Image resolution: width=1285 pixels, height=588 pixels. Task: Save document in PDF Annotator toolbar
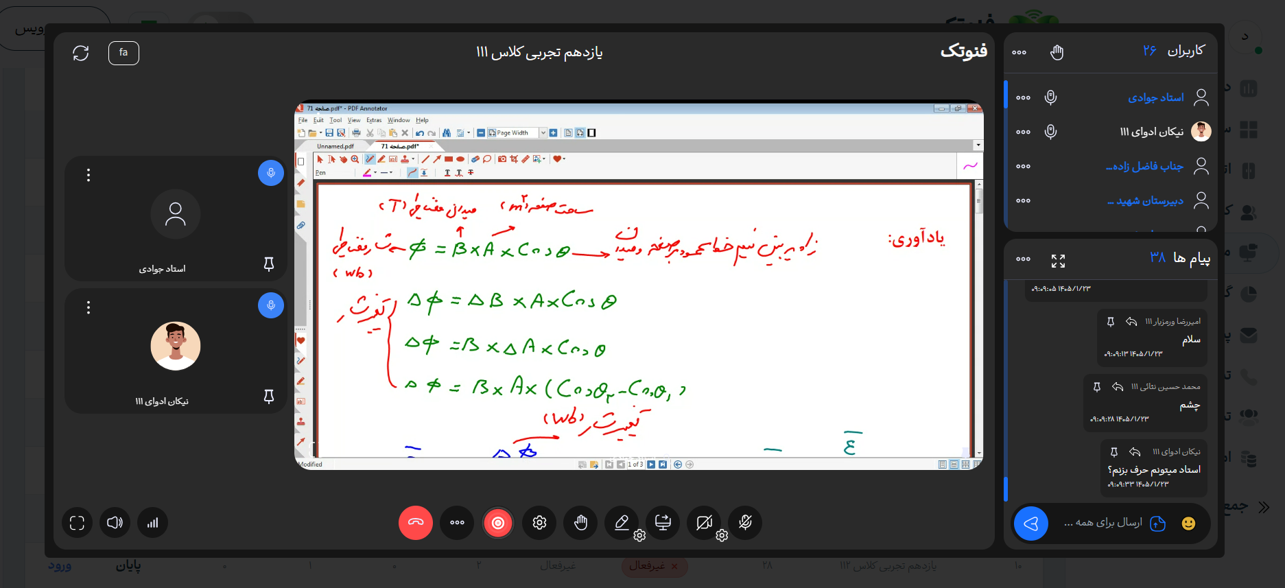point(329,133)
